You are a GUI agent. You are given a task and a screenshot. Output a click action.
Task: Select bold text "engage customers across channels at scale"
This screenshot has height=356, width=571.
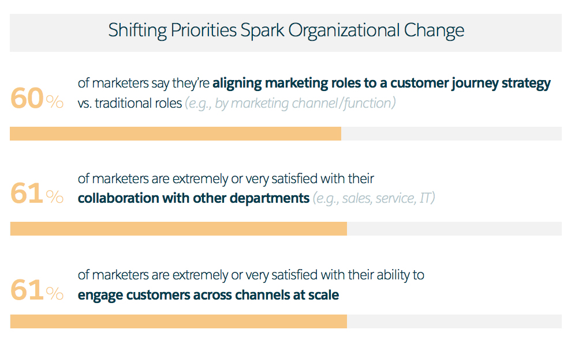pos(208,296)
